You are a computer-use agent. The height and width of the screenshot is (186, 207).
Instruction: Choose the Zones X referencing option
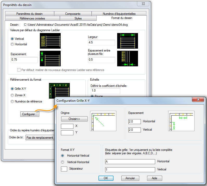pyautogui.click(x=12, y=95)
